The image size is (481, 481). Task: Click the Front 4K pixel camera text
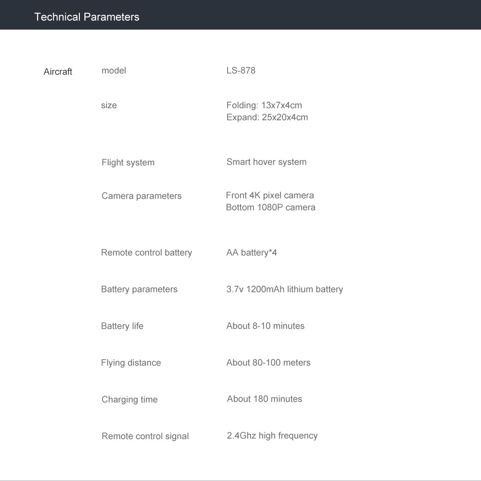point(269,195)
